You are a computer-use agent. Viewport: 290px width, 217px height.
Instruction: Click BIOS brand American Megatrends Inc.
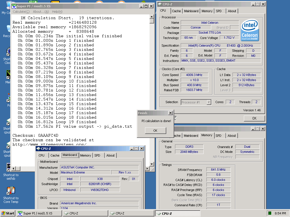tap(99, 203)
